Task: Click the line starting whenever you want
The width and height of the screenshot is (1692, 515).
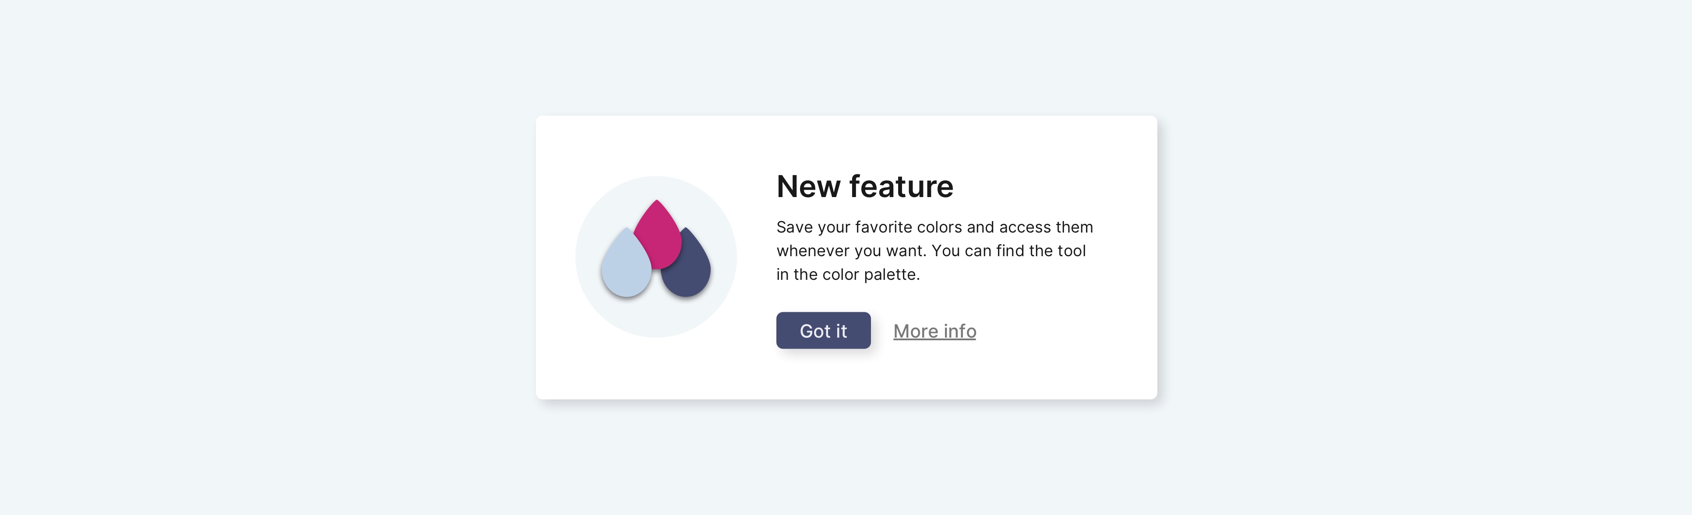Action: 931,251
